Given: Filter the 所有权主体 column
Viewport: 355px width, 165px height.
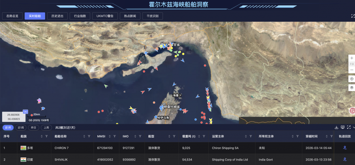Looking at the screenshot, I should [x=297, y=136].
